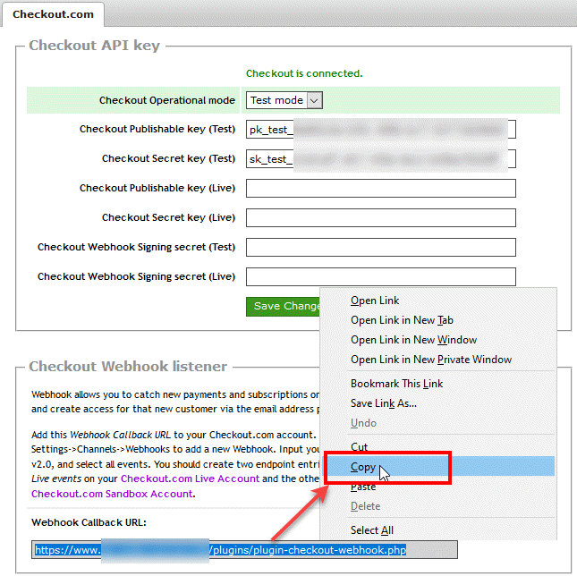
Task: Click the Save Changes button
Action: pos(283,307)
